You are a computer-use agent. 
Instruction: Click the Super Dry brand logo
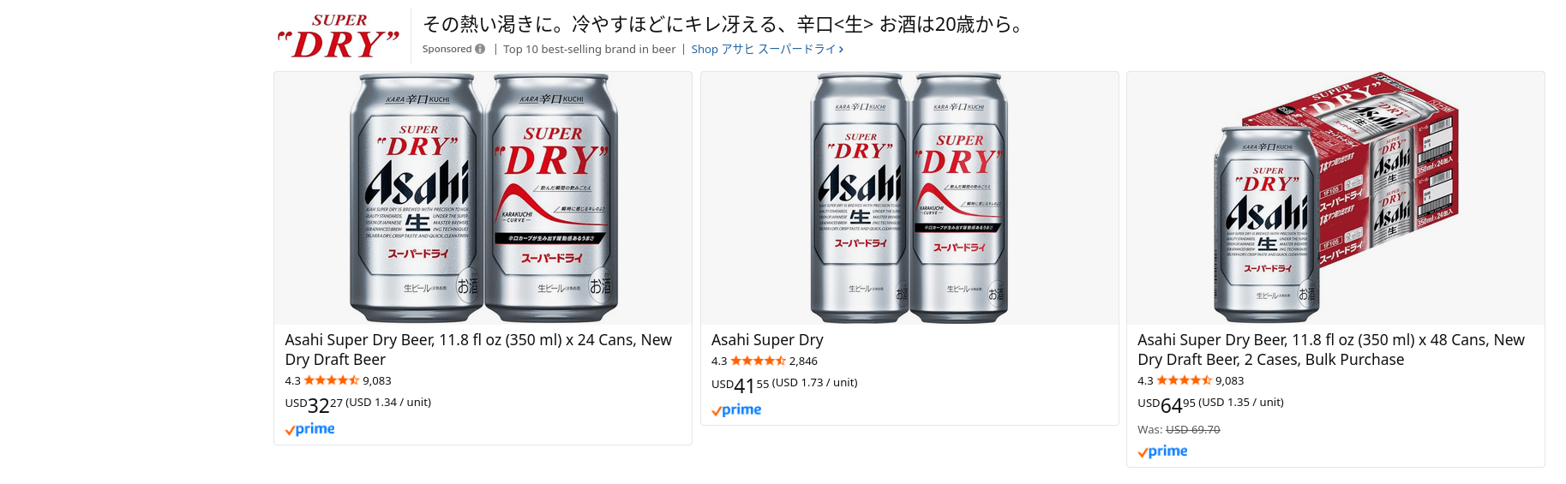339,36
